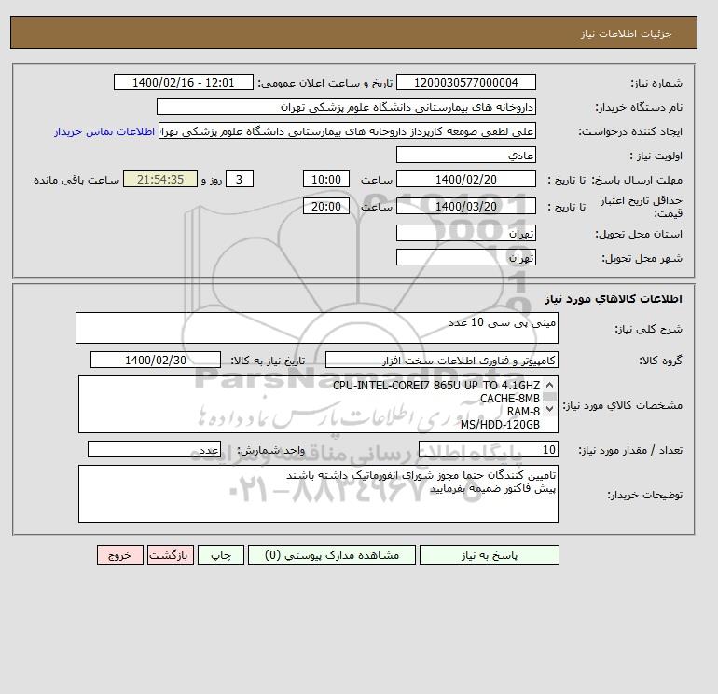Click پیش فاکتور ضمیمه بفرمایید note line

(x=492, y=488)
